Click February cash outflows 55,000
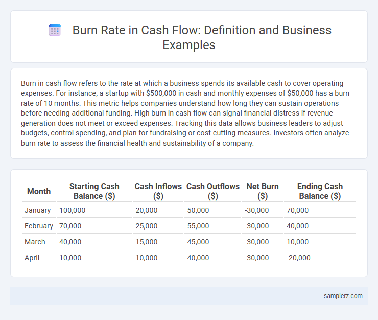This screenshot has width=378, height=320. (198, 226)
